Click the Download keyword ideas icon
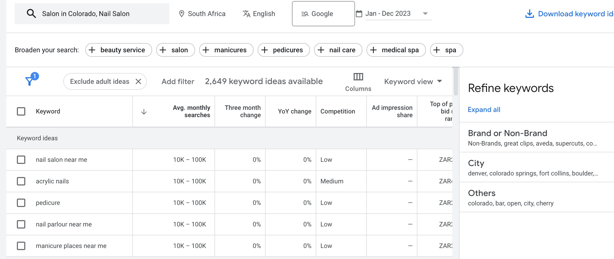The height and width of the screenshot is (259, 614). pos(530,13)
